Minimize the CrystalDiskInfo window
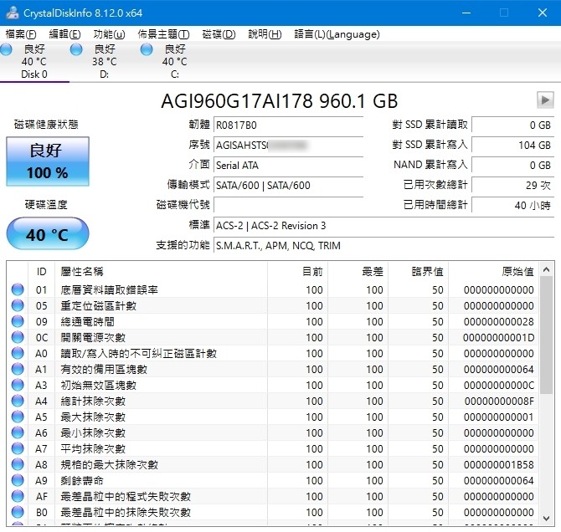The image size is (561, 532). coord(466,13)
